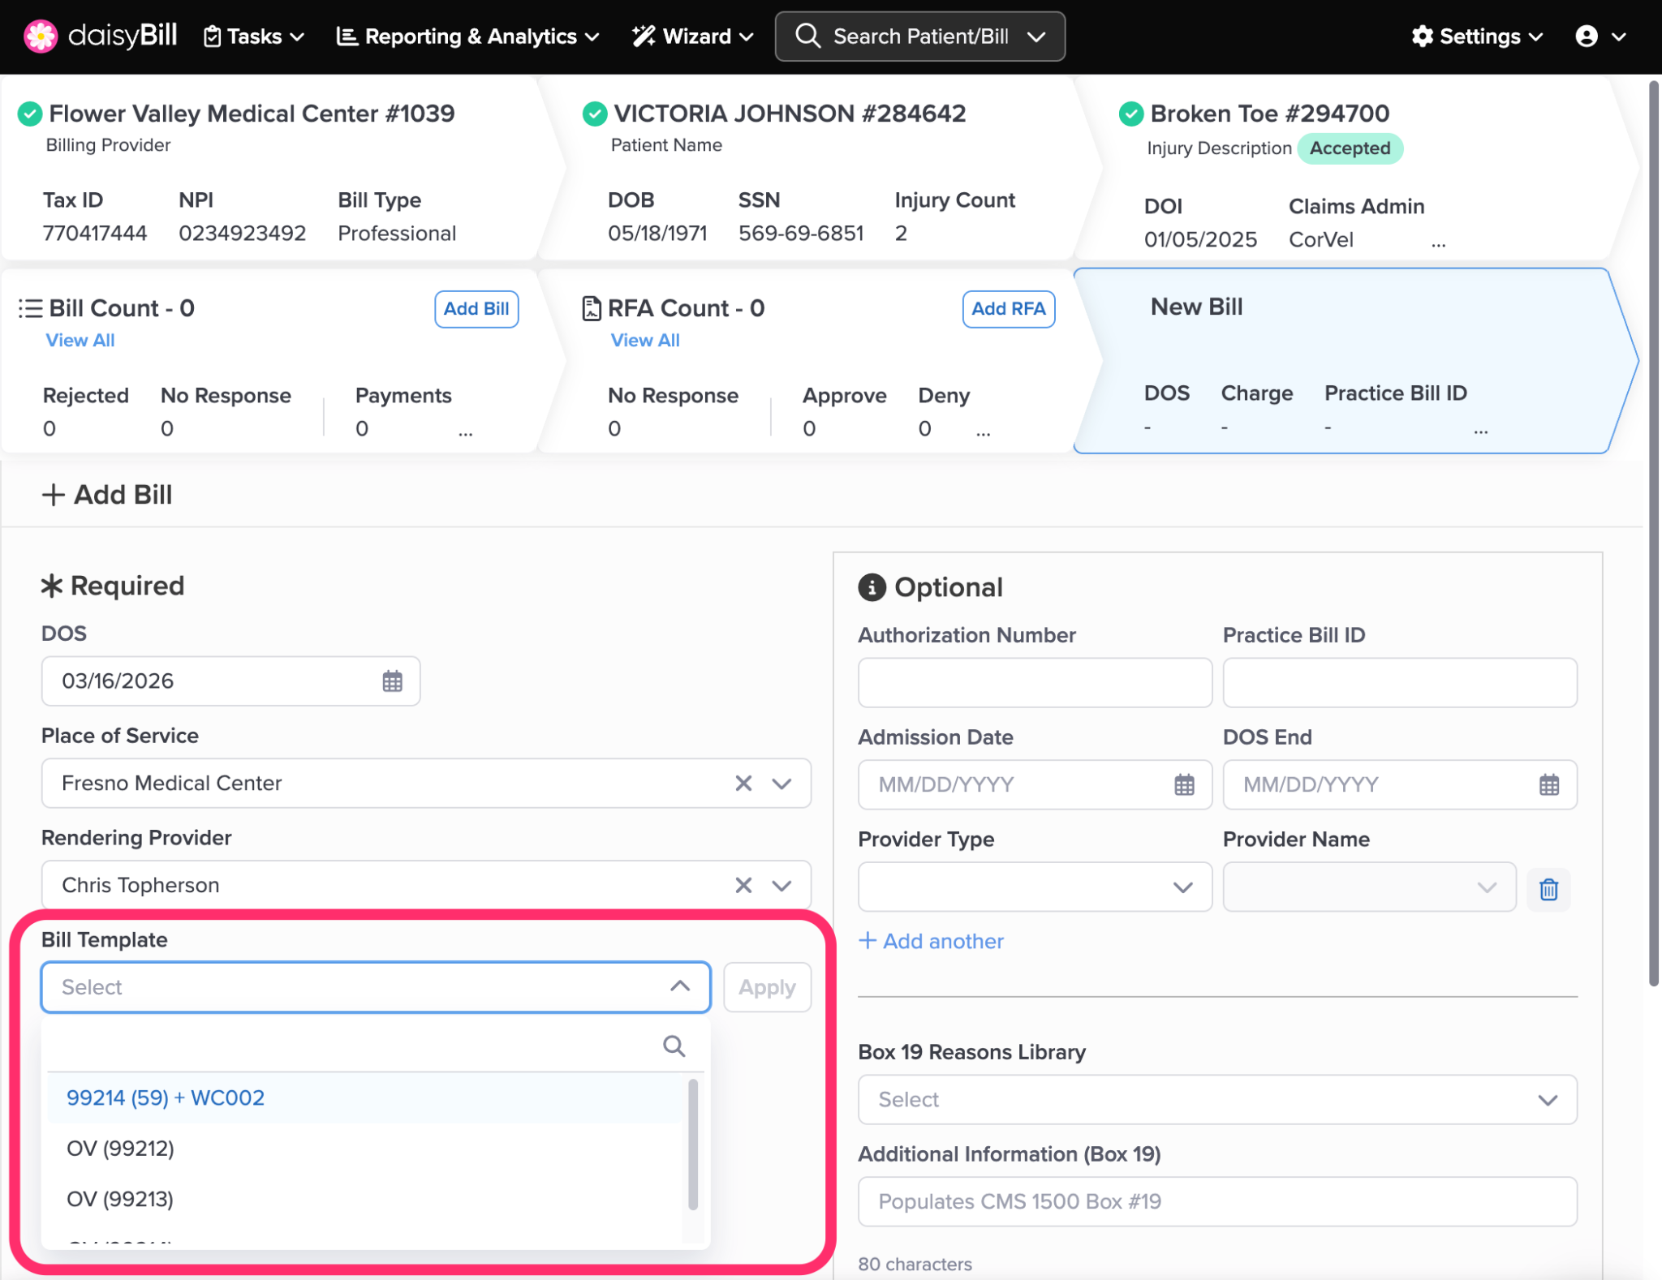Expand the Provider Type dropdown
This screenshot has height=1280, width=1662.
click(x=1182, y=887)
